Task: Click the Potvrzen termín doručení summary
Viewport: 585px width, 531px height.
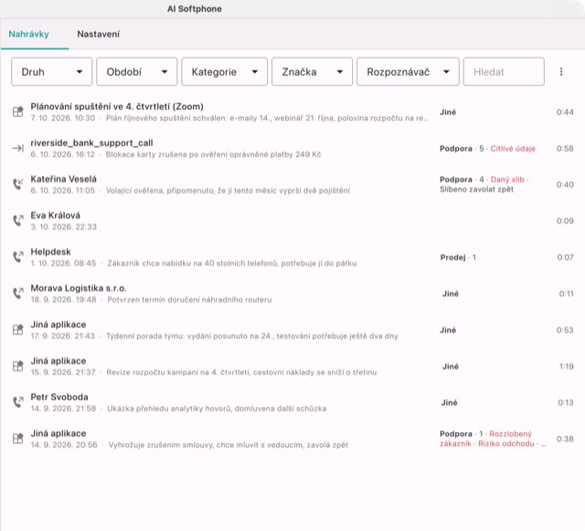Action: pyautogui.click(x=189, y=300)
